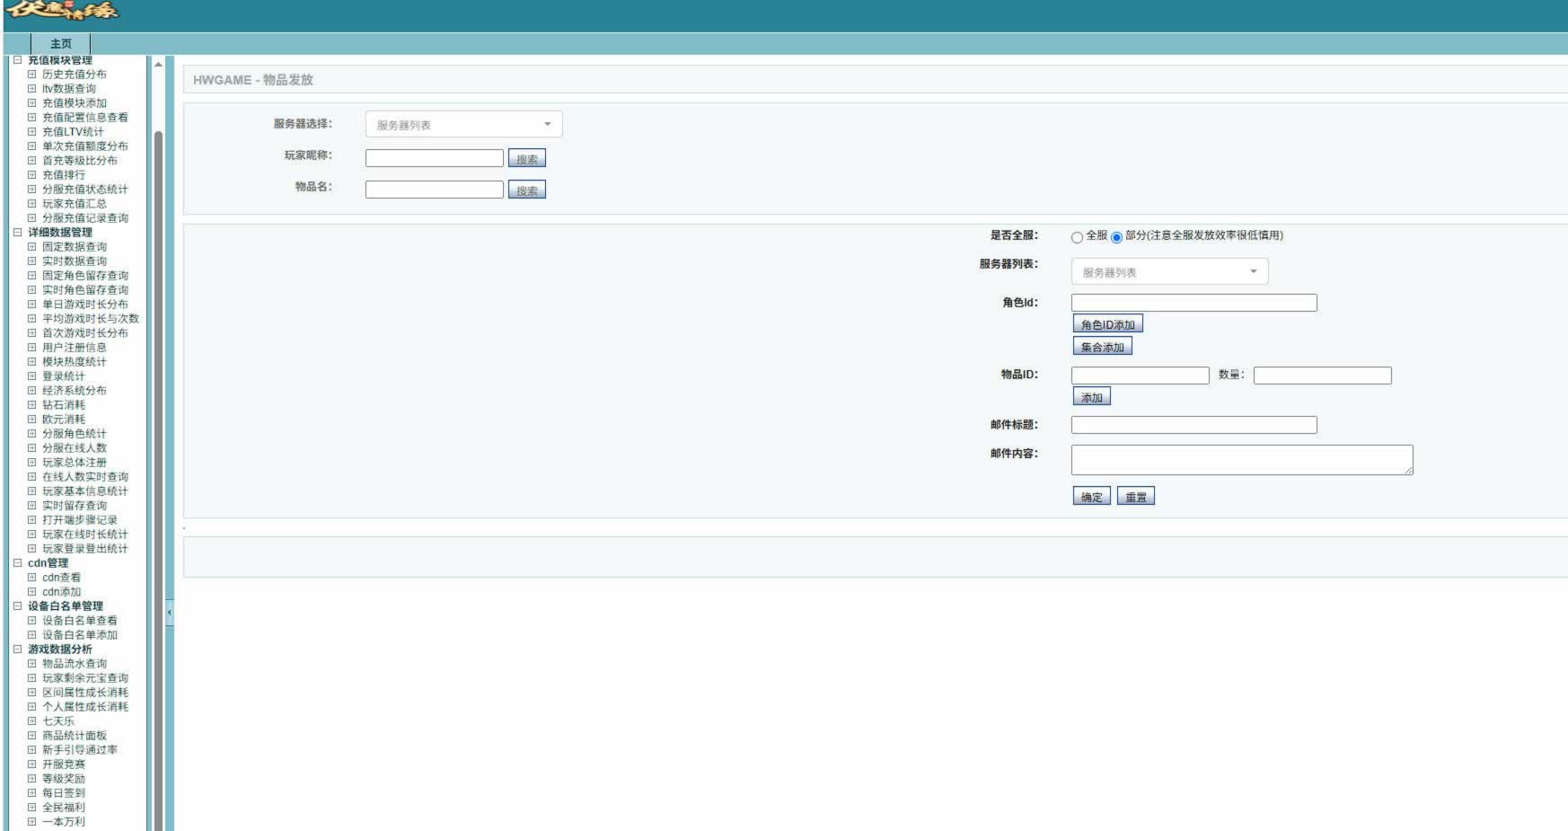This screenshot has width=1568, height=831.
Task: Switch to the 主页 tab
Action: pyautogui.click(x=61, y=43)
